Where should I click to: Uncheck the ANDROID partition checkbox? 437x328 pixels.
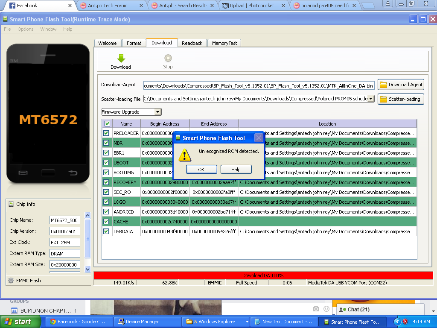point(106,212)
